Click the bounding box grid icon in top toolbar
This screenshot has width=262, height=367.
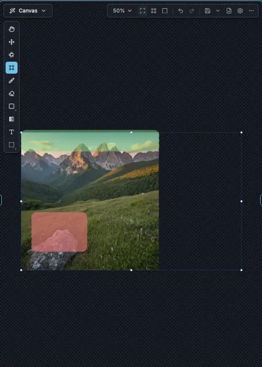[x=153, y=11]
